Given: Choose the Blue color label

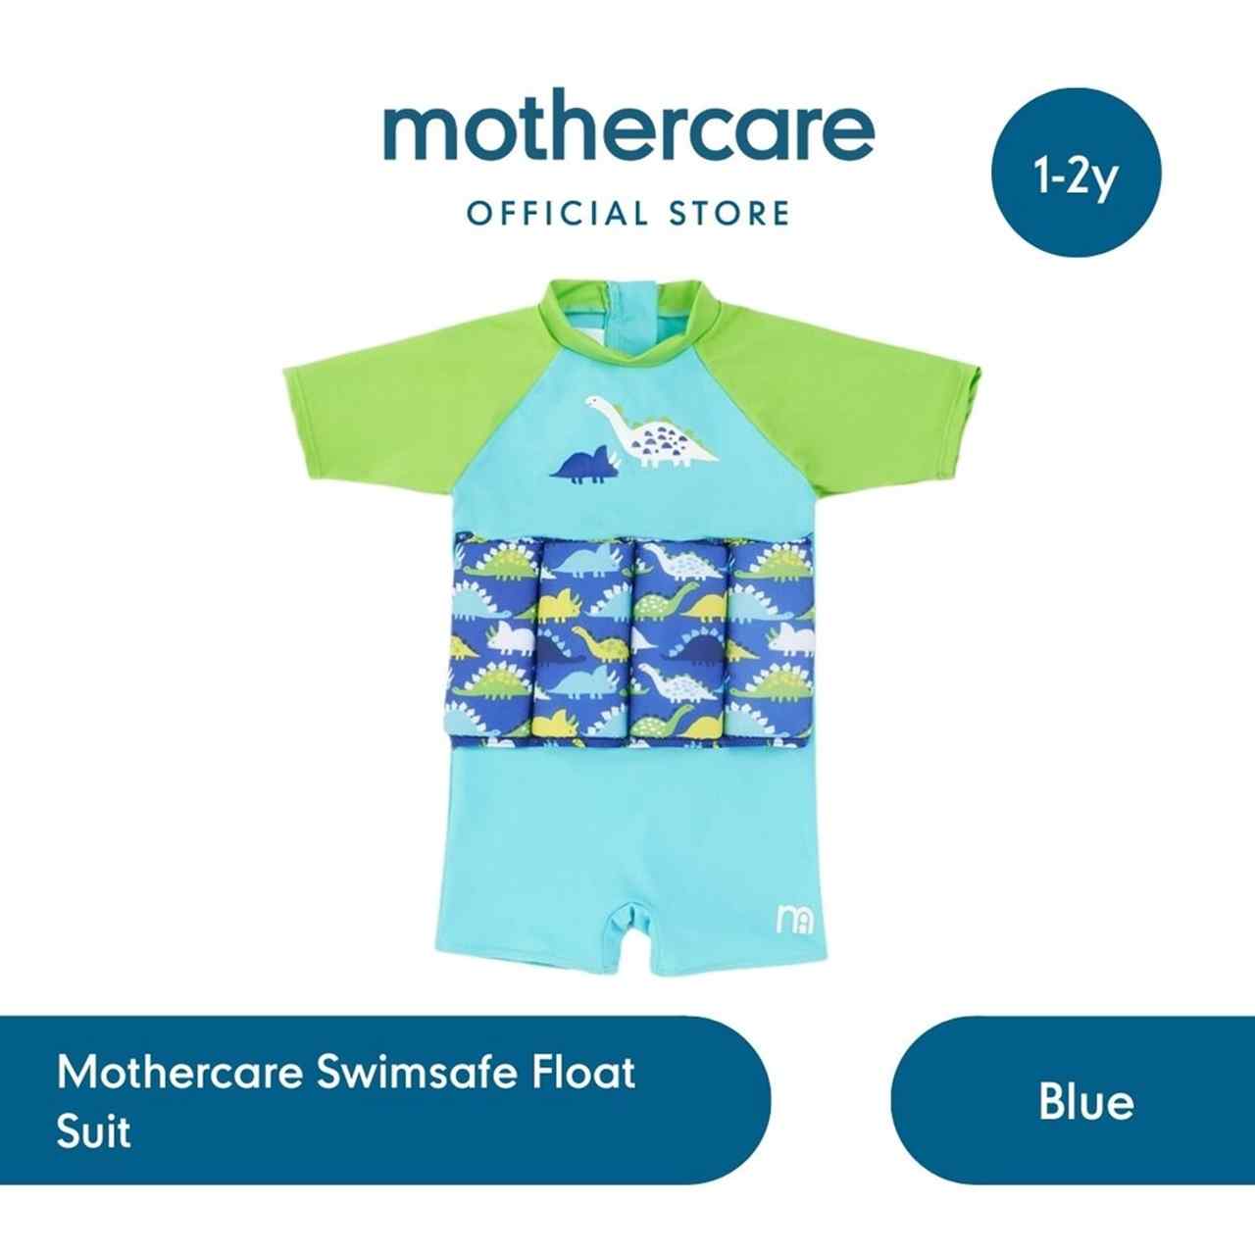Looking at the screenshot, I should (x=1086, y=1101).
